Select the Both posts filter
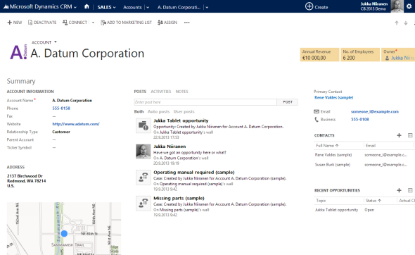This screenshot has height=255, width=415. pyautogui.click(x=139, y=111)
